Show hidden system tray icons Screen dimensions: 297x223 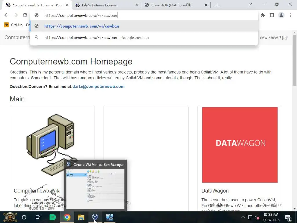click(x=243, y=217)
